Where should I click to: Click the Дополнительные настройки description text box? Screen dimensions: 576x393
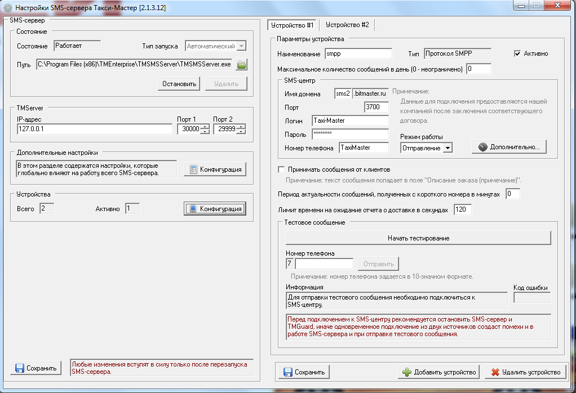(96, 169)
